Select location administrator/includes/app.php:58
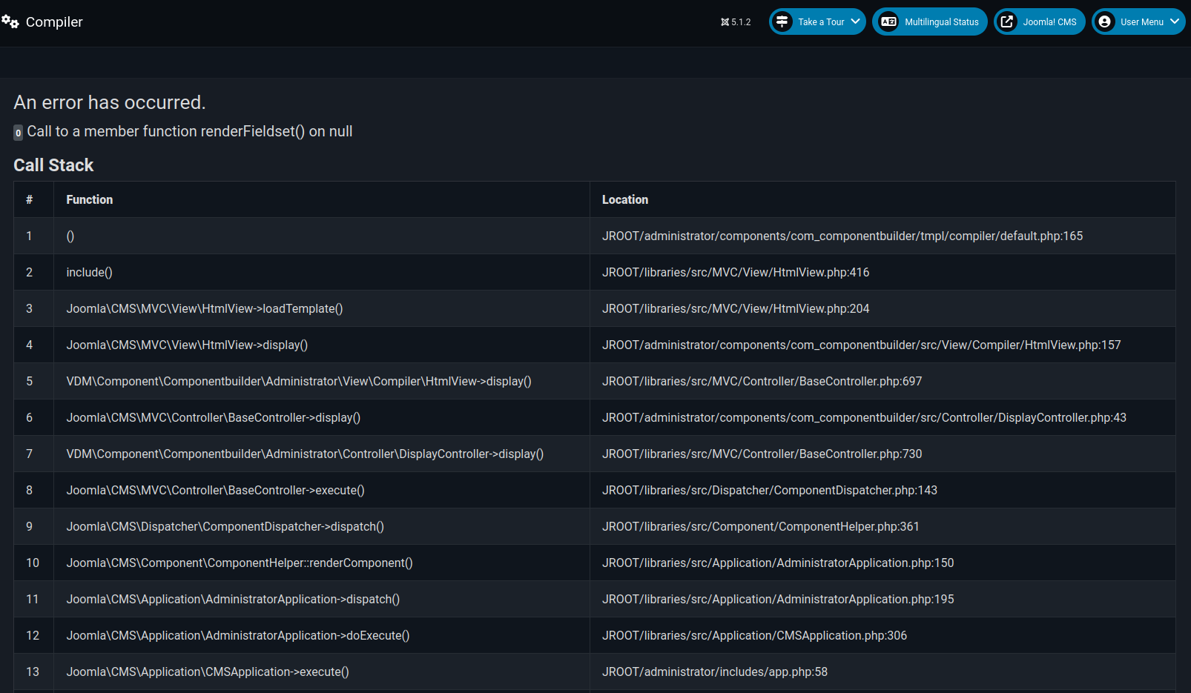The height and width of the screenshot is (693, 1191). 715,672
